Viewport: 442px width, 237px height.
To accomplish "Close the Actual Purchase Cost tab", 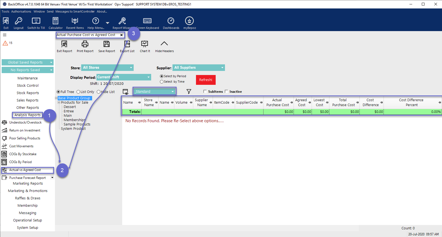I will pos(121,35).
